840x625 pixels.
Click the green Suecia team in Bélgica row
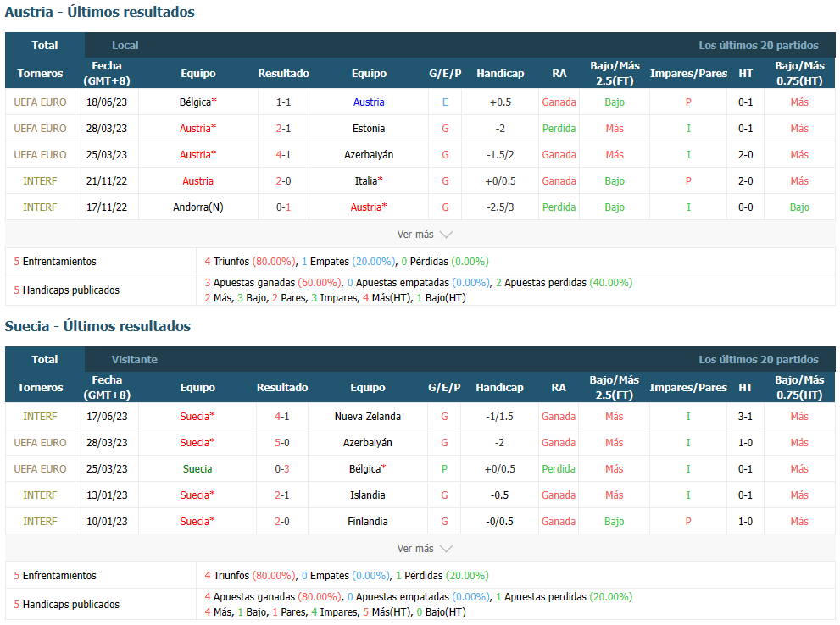[197, 469]
